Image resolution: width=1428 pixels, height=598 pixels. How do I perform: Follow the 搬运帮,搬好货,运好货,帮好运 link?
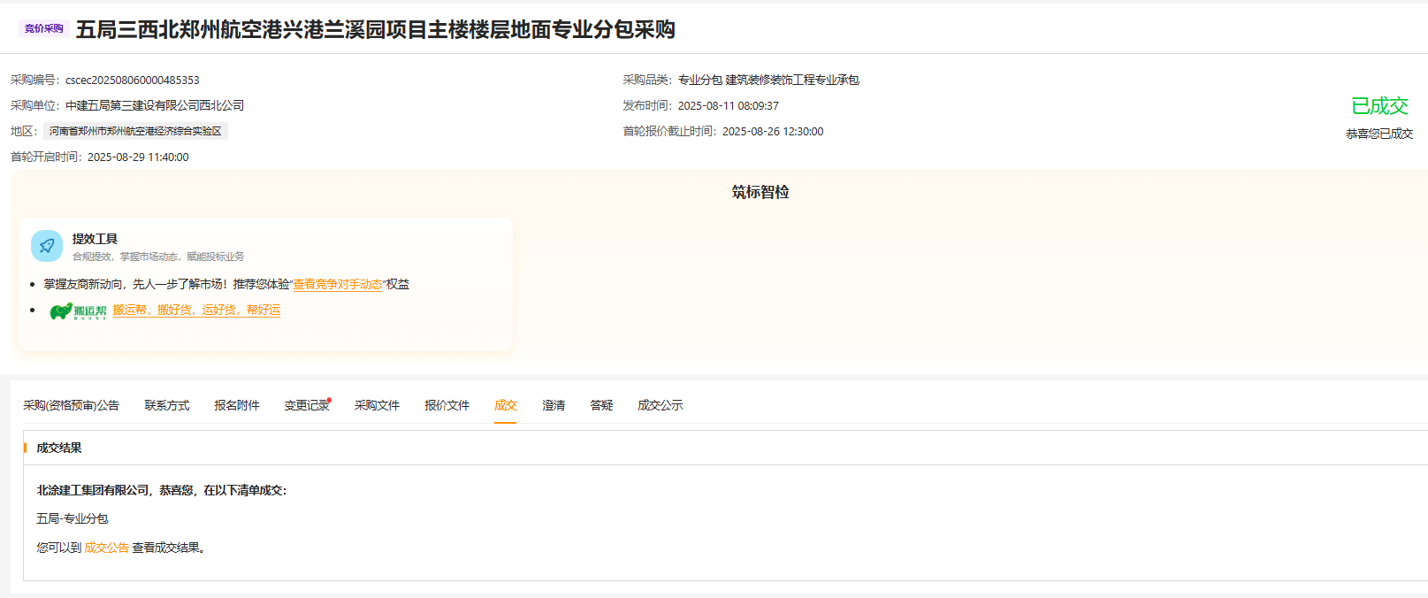[x=196, y=310]
